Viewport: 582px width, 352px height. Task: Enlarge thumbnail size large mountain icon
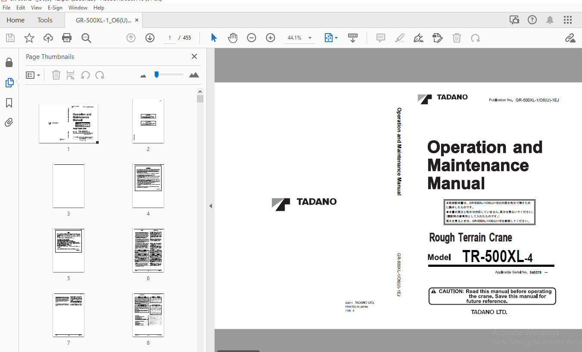tap(194, 75)
